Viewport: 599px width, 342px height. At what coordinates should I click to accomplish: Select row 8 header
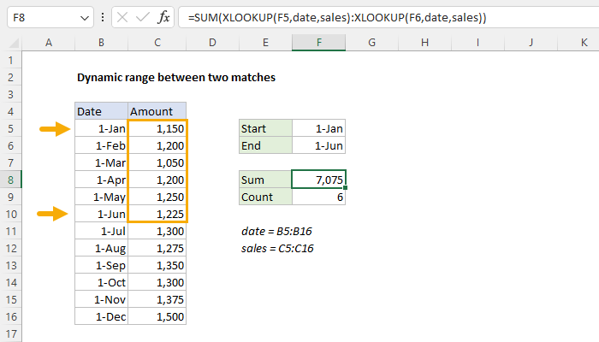point(11,180)
